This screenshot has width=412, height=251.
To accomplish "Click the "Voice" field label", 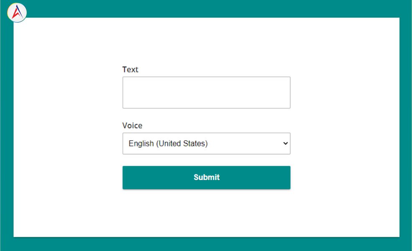I will (x=132, y=125).
